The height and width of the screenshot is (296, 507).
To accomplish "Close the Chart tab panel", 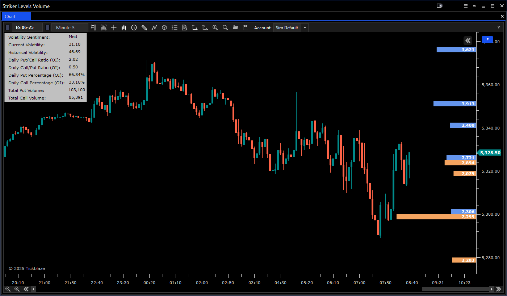I will (502, 16).
